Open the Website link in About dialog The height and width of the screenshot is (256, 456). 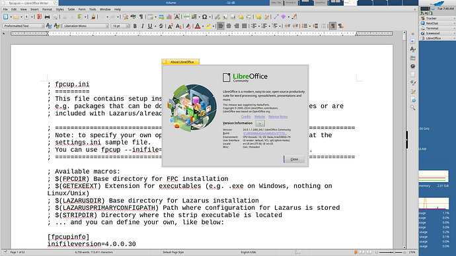[260, 117]
